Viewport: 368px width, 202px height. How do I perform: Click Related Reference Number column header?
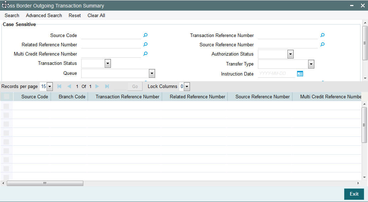coord(197,97)
